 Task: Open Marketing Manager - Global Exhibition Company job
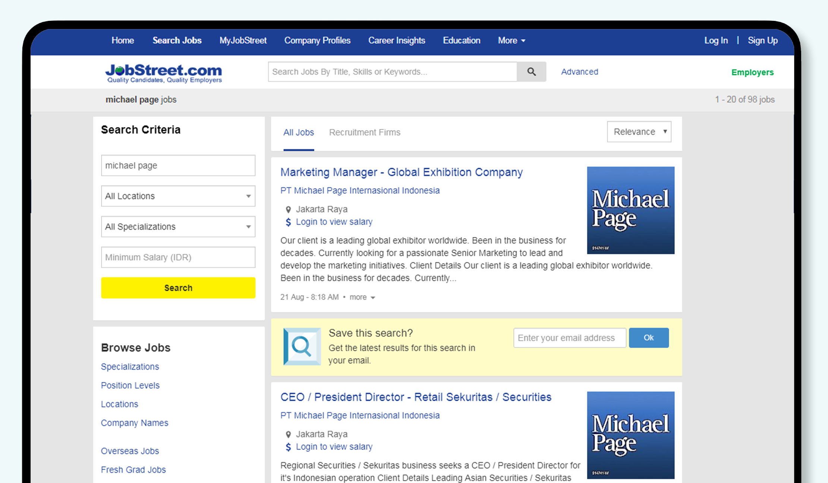point(402,172)
